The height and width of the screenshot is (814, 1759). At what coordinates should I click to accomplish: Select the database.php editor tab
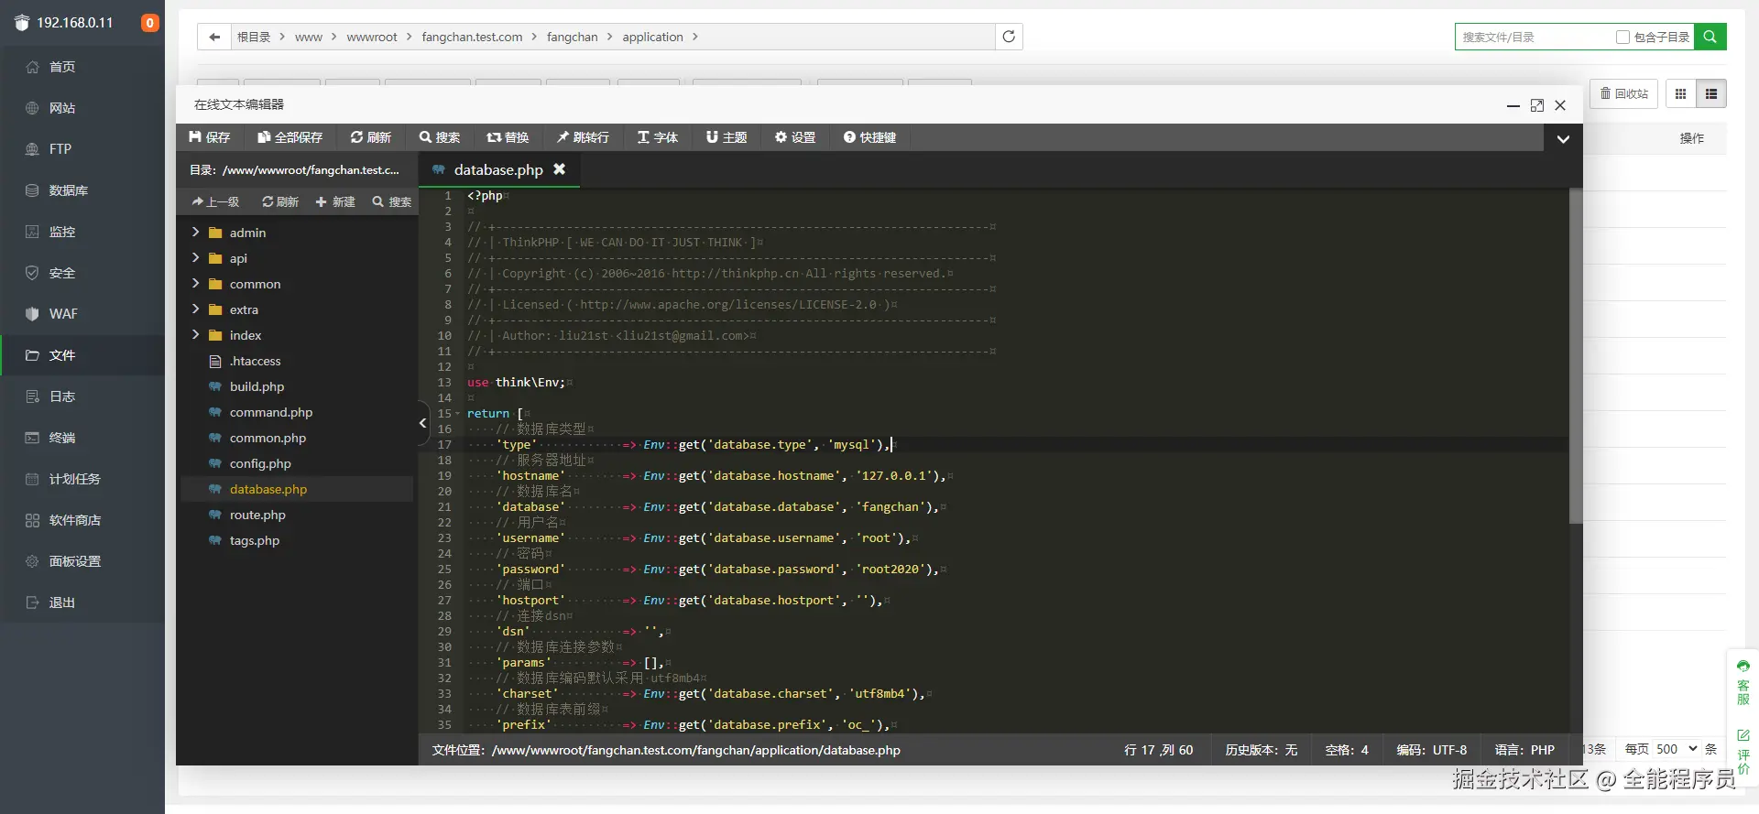pyautogui.click(x=497, y=170)
